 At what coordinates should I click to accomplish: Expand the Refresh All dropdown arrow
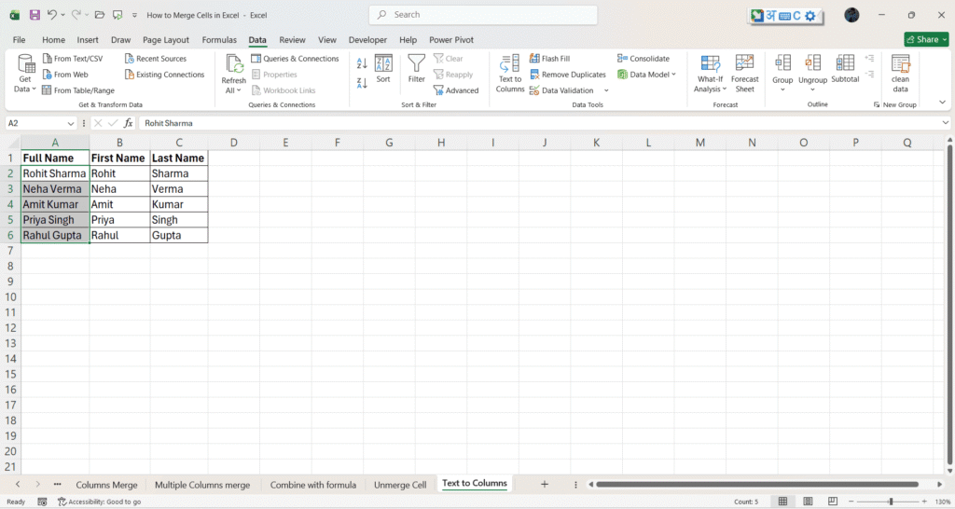tap(239, 90)
